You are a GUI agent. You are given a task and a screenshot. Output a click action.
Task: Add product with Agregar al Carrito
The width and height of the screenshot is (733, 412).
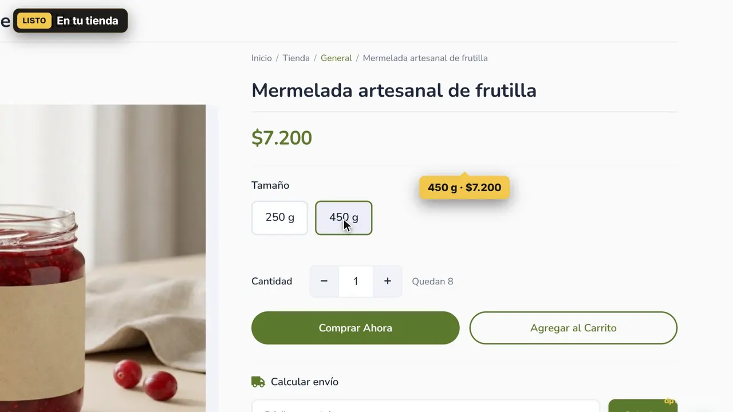573,328
